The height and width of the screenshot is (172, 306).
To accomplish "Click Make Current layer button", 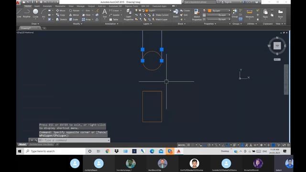I will (161, 15).
